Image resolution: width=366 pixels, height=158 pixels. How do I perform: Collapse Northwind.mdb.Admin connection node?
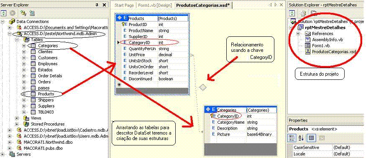(x=10, y=34)
